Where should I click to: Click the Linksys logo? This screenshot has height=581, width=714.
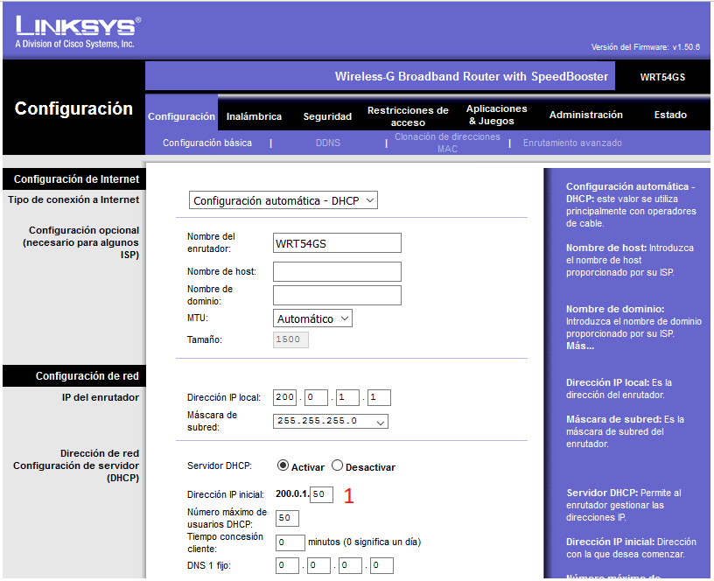pos(79,31)
